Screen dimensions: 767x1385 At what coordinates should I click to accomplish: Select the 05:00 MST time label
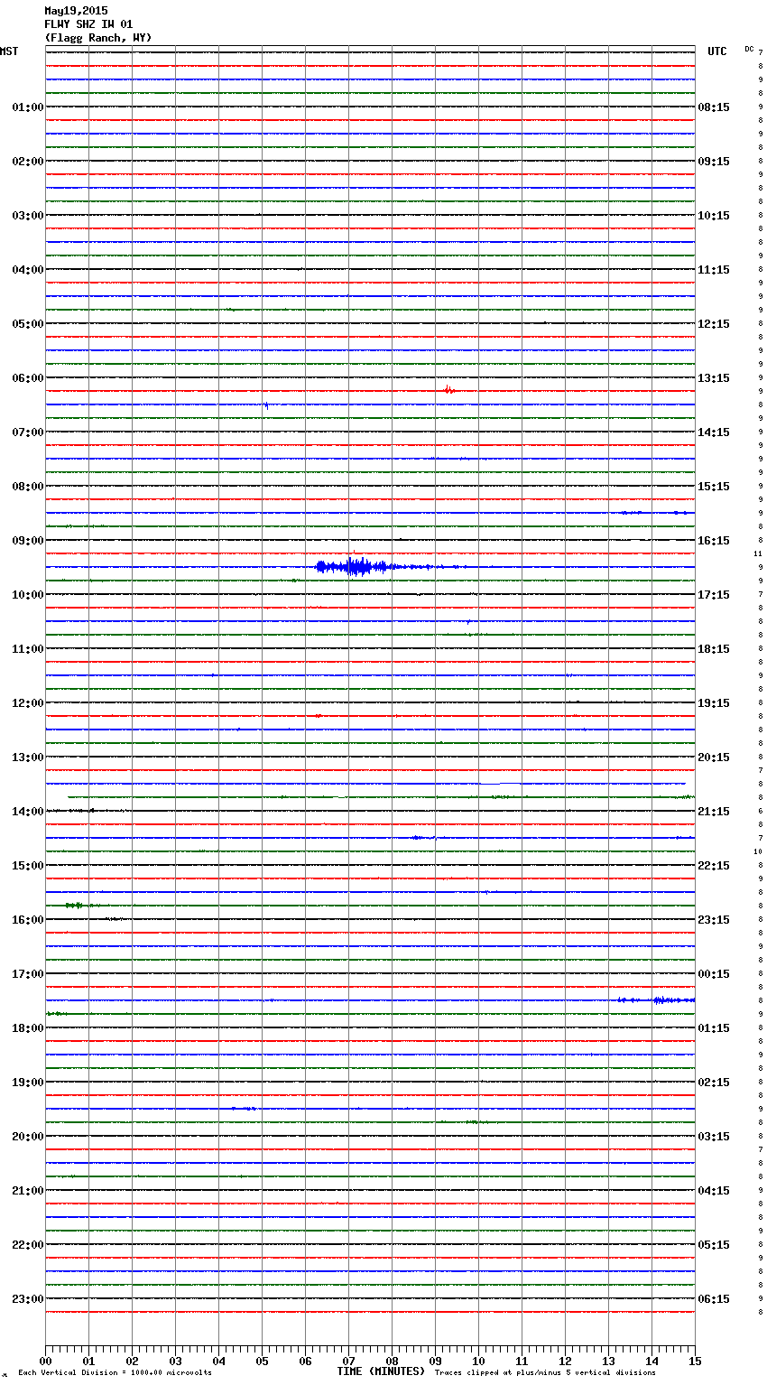[28, 324]
